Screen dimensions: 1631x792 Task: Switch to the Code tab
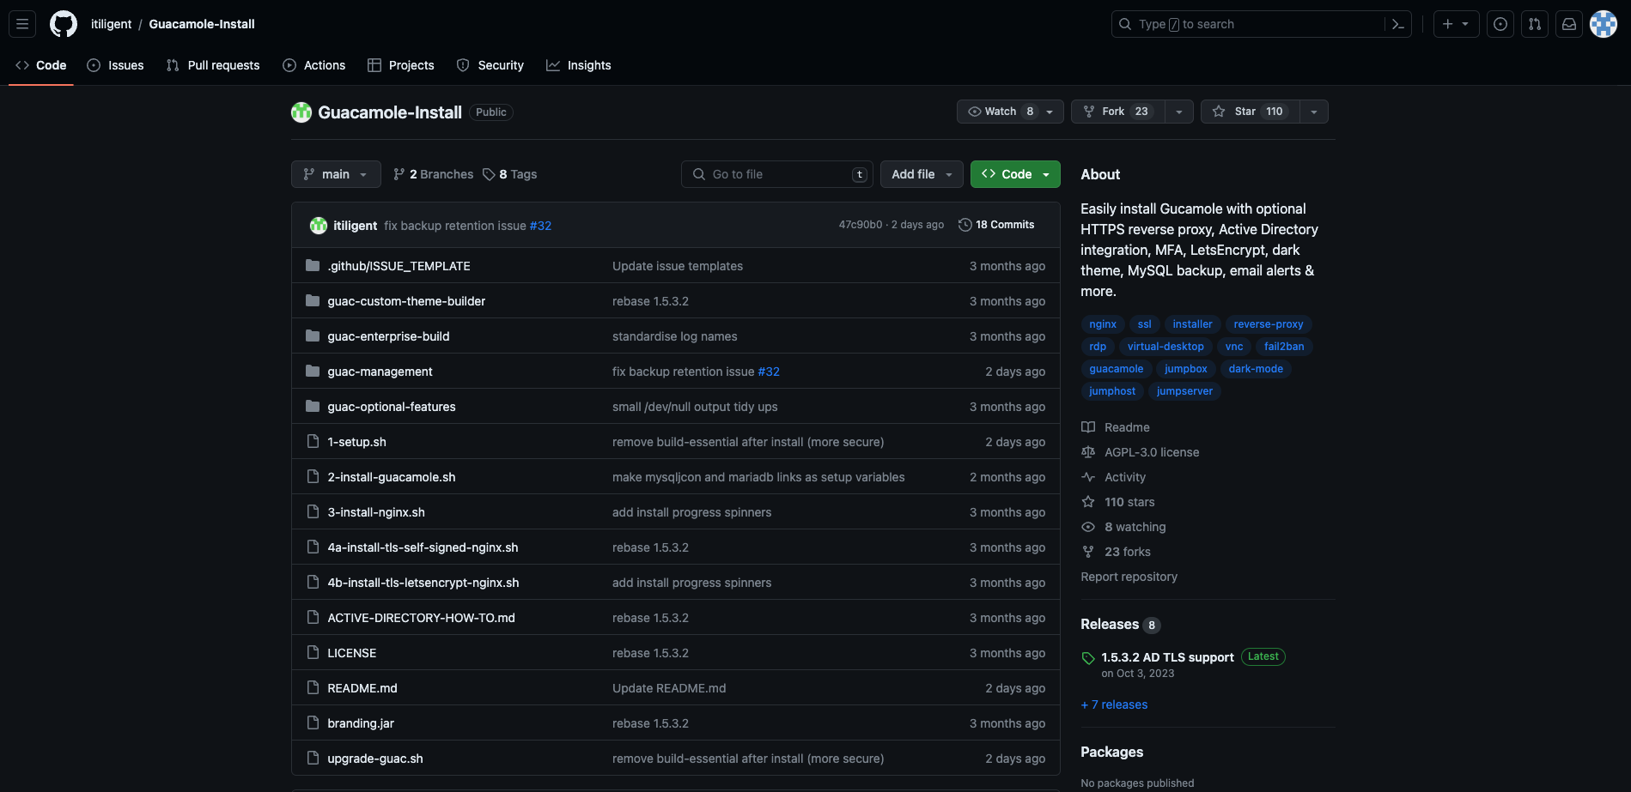(x=41, y=65)
